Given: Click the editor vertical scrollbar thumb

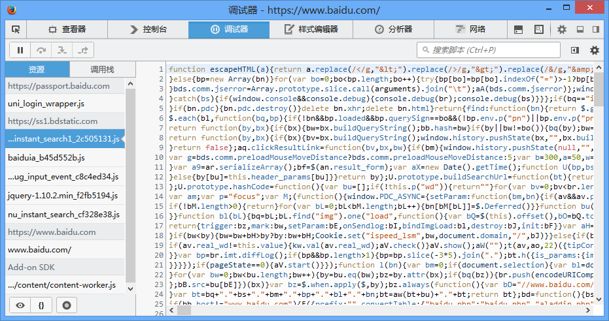Looking at the screenshot, I should tap(599, 91).
